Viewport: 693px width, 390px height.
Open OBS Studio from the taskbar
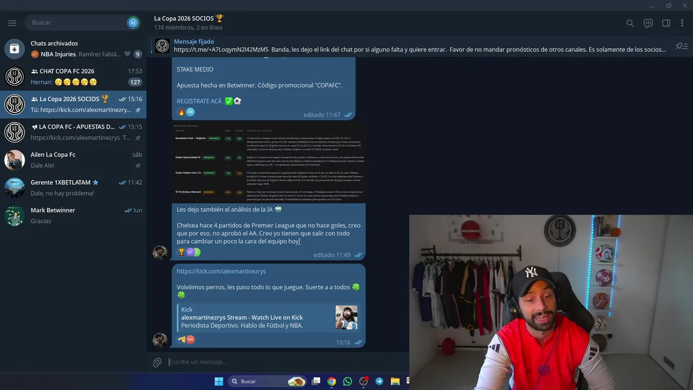point(363,381)
